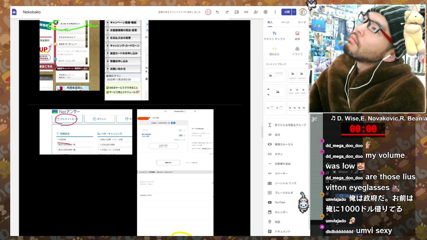427x240 pixels.
Task: Switch to the ページ tab
Action: (285, 22)
